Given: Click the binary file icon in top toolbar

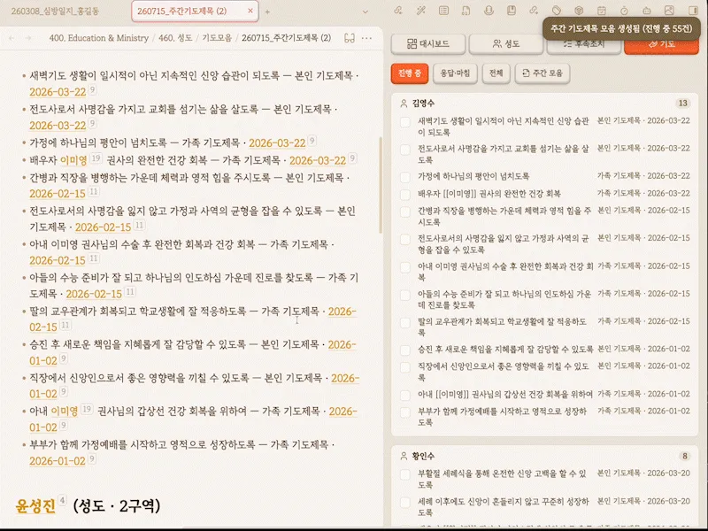Looking at the screenshot, I should [x=466, y=11].
